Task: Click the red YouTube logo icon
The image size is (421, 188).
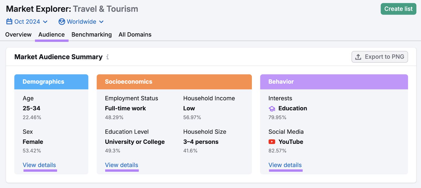Action: coord(272,142)
